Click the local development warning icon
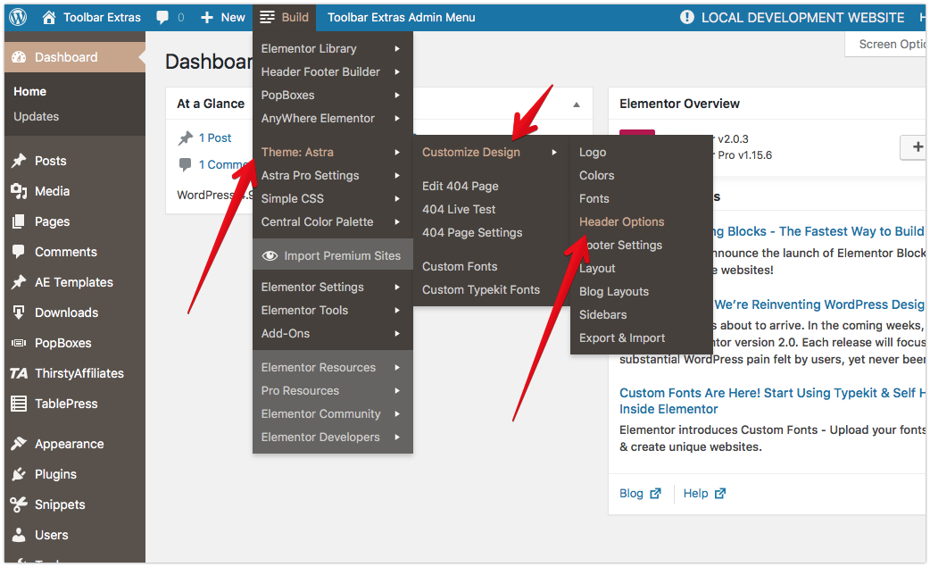The image size is (930, 567). click(x=687, y=17)
